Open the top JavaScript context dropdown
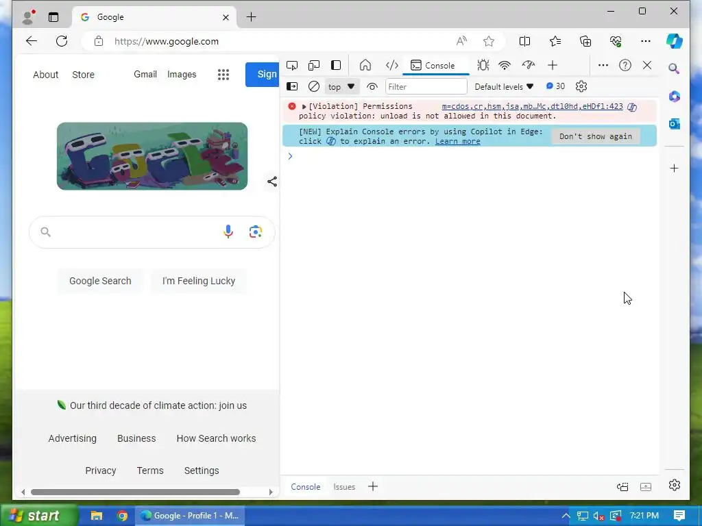This screenshot has height=526, width=702. tap(341, 86)
